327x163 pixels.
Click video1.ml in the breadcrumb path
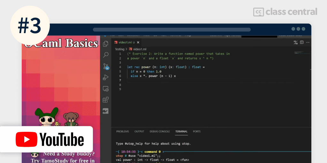pos(139,49)
